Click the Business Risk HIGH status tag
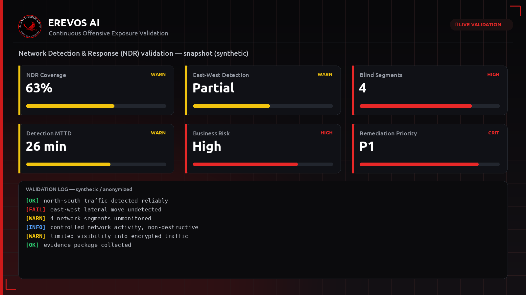 (326, 133)
